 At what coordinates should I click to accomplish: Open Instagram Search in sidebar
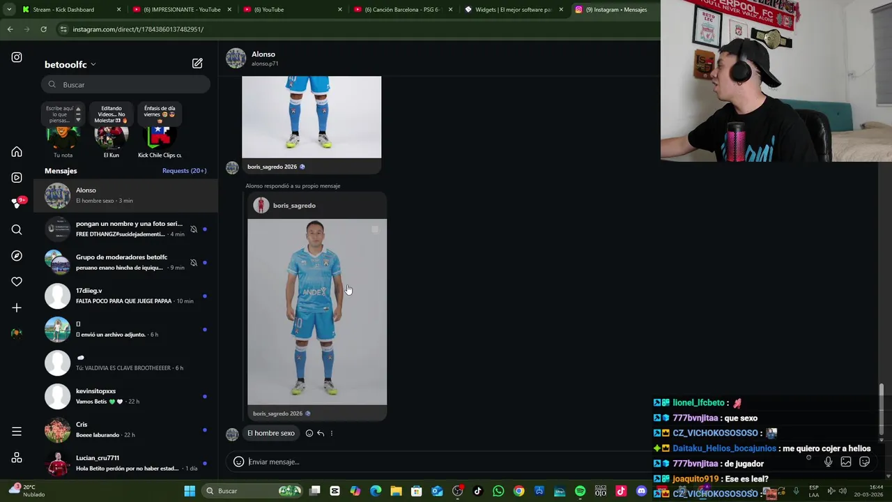coord(17,229)
